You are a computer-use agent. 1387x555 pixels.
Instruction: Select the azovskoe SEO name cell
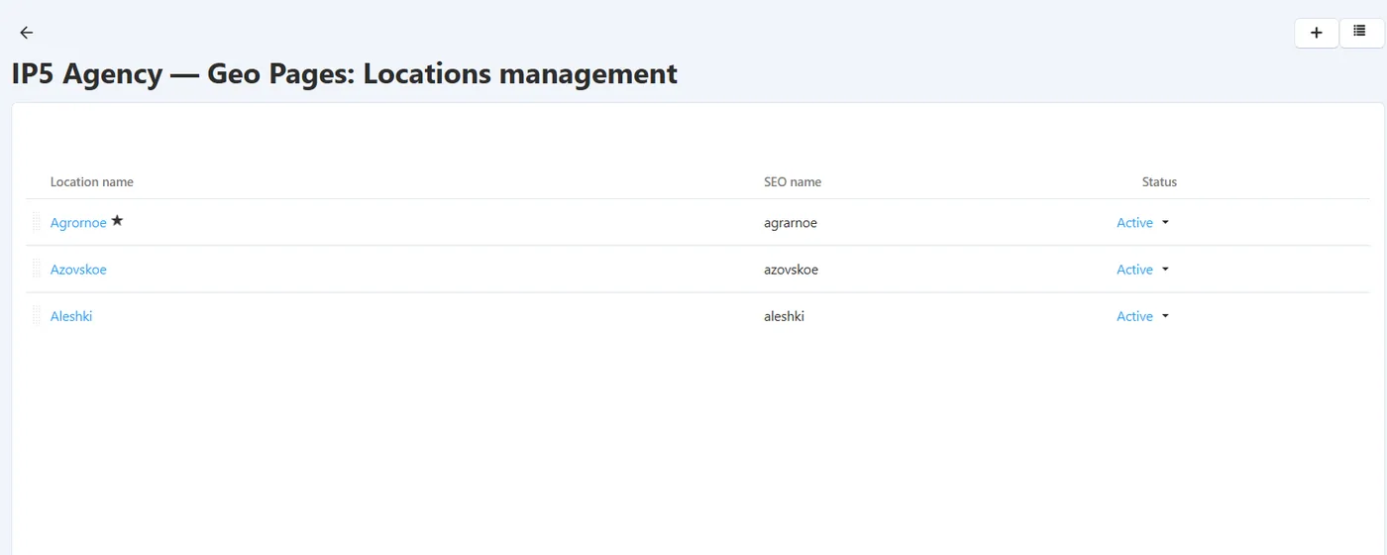point(792,270)
